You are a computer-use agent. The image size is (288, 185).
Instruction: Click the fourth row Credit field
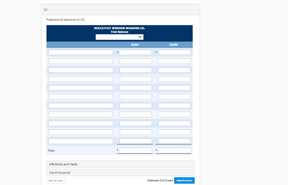tap(174, 79)
